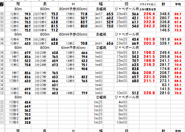Click the red average 56.1
Screen dimensions: 185x132
pyautogui.click(x=178, y=18)
